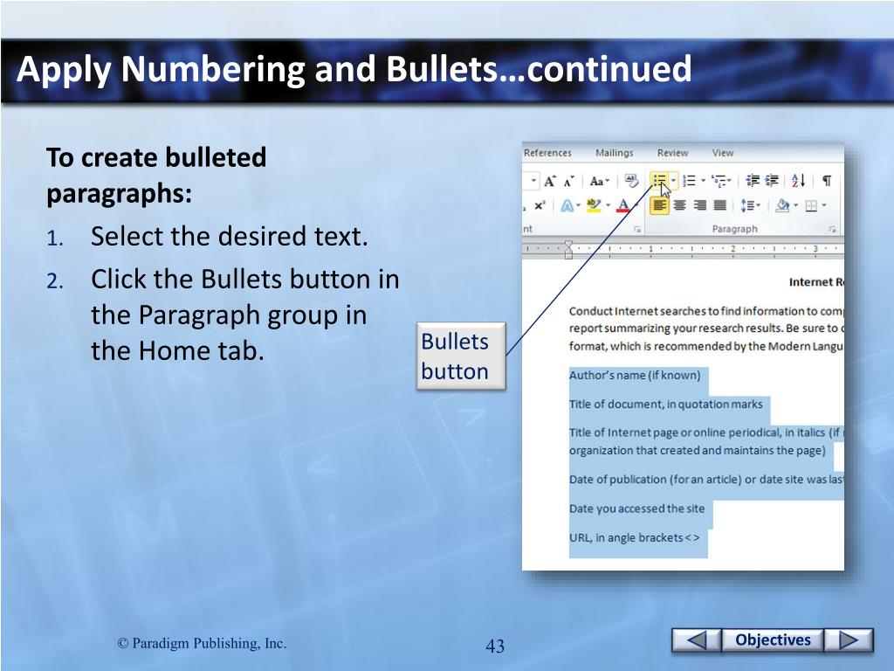Click the Text Effects glowing A icon
The image size is (894, 671).
(x=567, y=205)
